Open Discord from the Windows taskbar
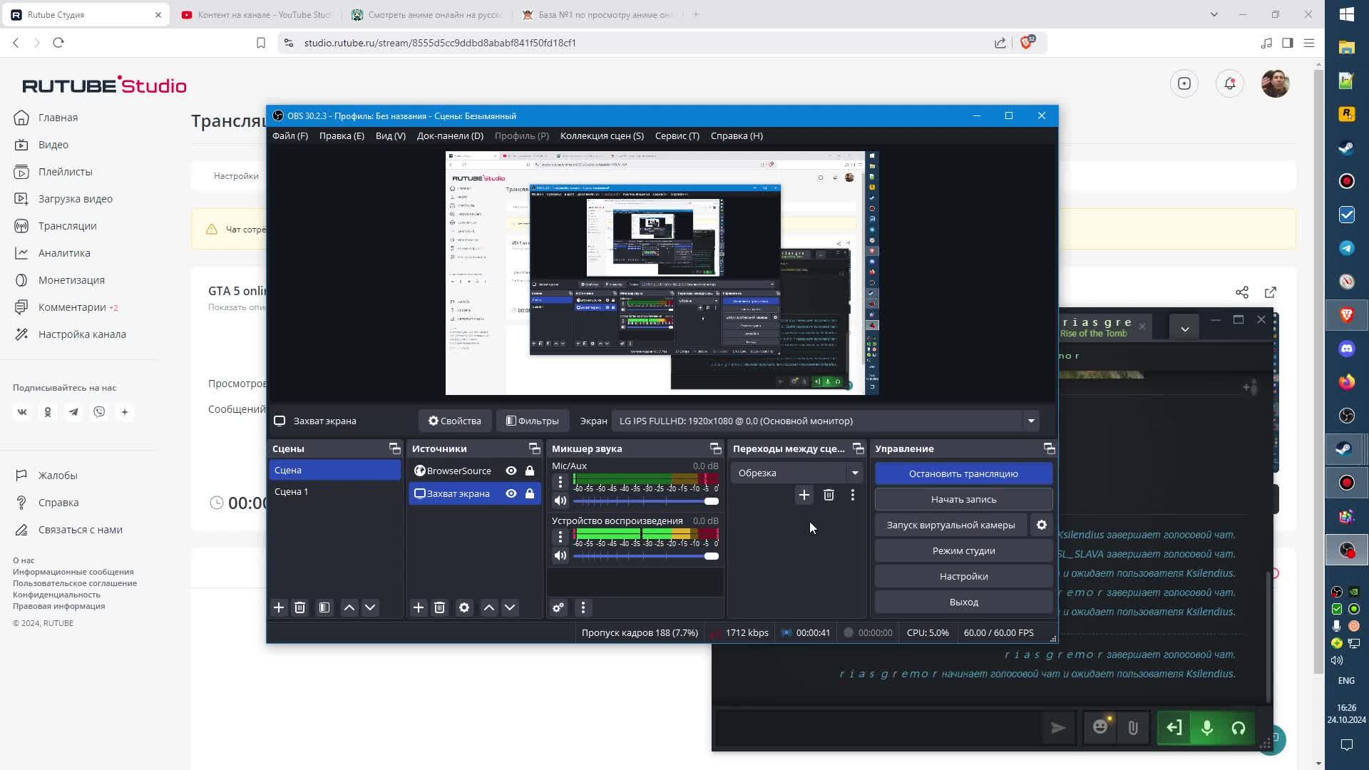The image size is (1369, 770). pos(1346,349)
